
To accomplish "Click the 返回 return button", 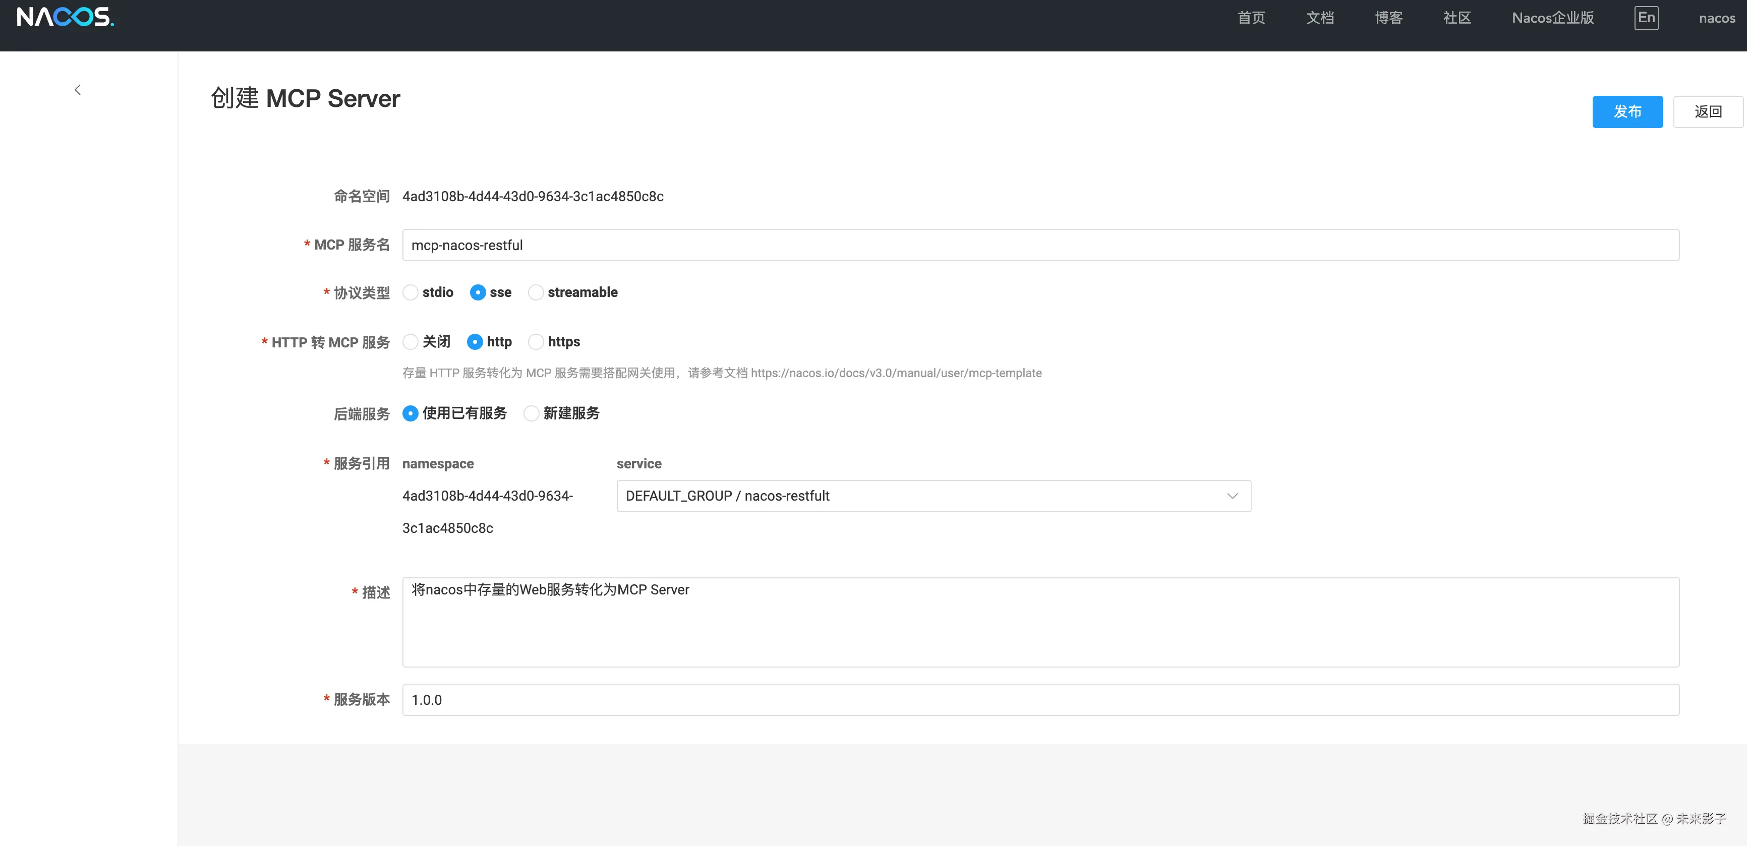I will coord(1708,112).
